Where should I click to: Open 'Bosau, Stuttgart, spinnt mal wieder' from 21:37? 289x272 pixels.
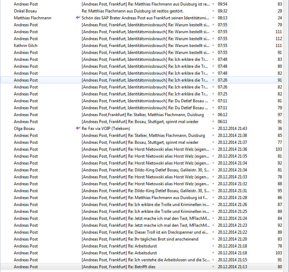[x=140, y=142]
